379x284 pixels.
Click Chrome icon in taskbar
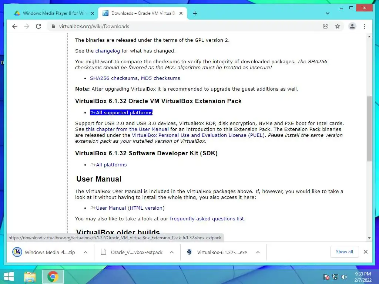pos(53,277)
